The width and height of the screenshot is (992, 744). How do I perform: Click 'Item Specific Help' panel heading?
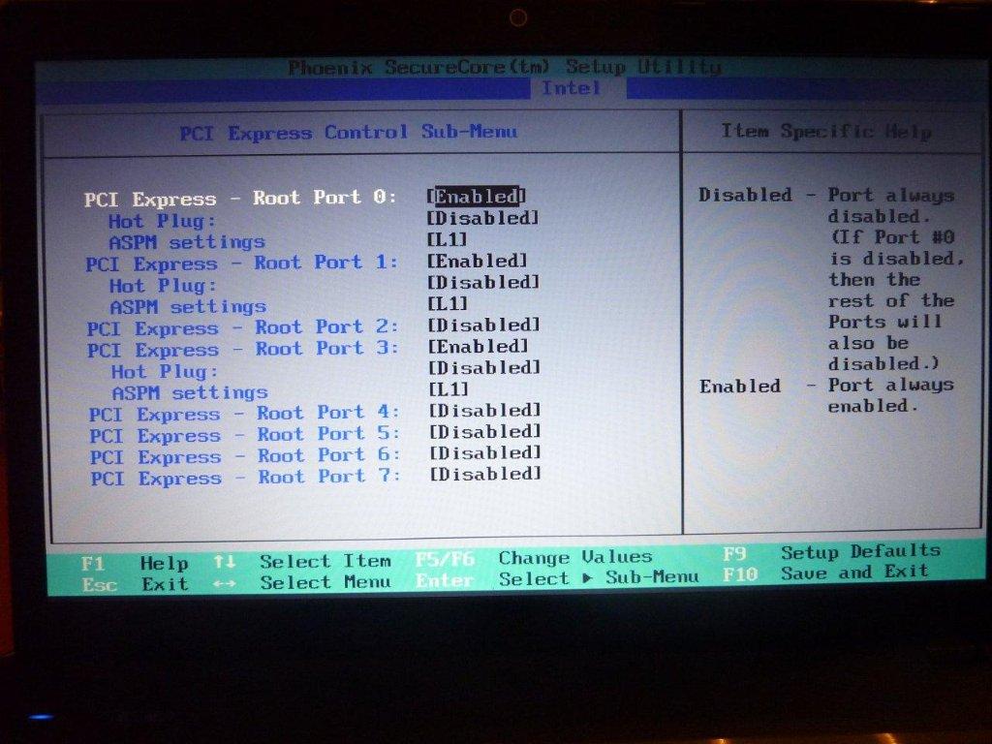(x=825, y=131)
